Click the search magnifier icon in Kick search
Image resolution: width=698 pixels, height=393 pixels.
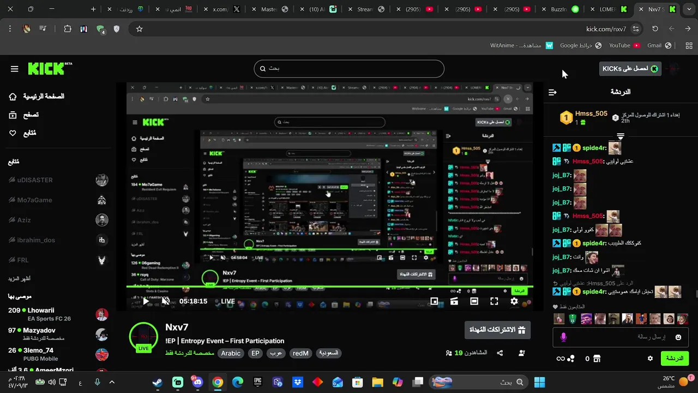[262, 69]
